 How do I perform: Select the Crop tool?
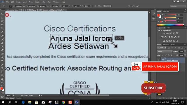(x=2, y=29)
